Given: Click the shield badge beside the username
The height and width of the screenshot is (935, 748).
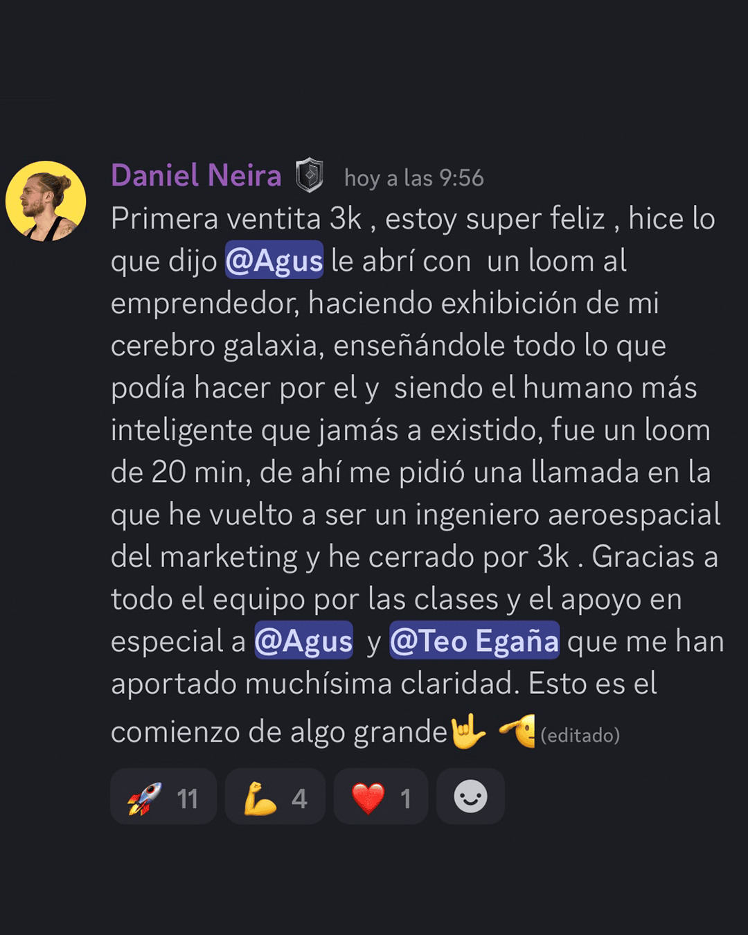Looking at the screenshot, I should click(310, 176).
